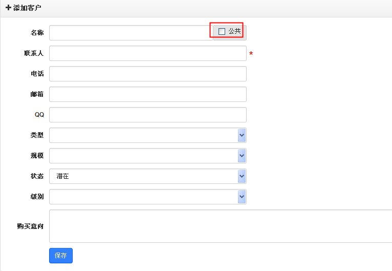Click the 类型 field label

click(37, 135)
